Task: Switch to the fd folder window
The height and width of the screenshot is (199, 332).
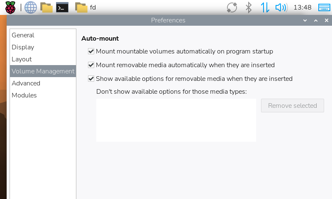Action: [85, 7]
